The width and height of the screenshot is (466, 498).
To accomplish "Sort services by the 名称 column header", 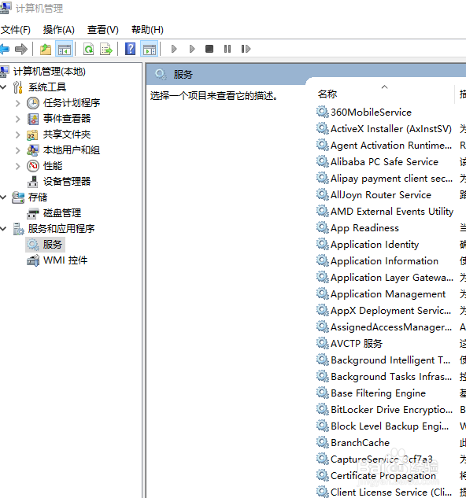I will (x=327, y=94).
